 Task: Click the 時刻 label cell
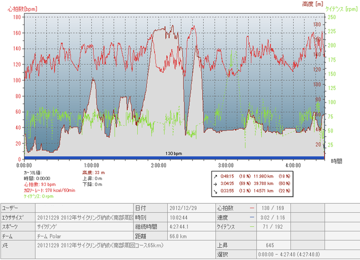point(150,217)
